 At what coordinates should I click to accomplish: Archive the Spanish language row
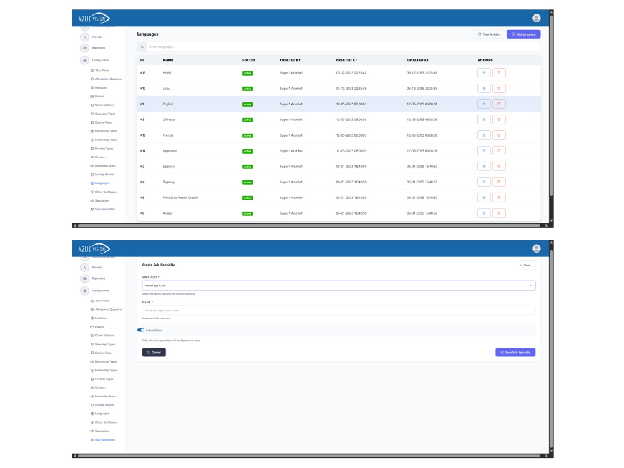coord(499,167)
